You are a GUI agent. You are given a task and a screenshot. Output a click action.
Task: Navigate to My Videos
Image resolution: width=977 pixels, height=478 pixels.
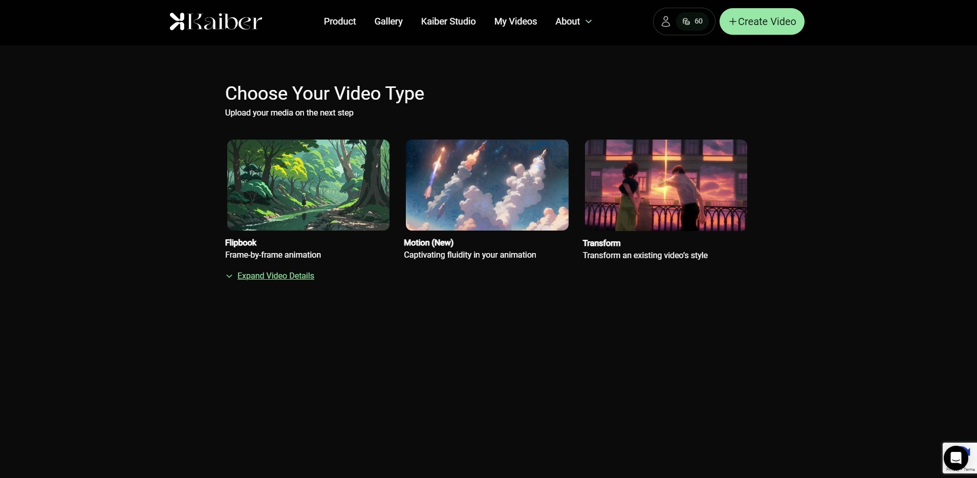tap(515, 21)
